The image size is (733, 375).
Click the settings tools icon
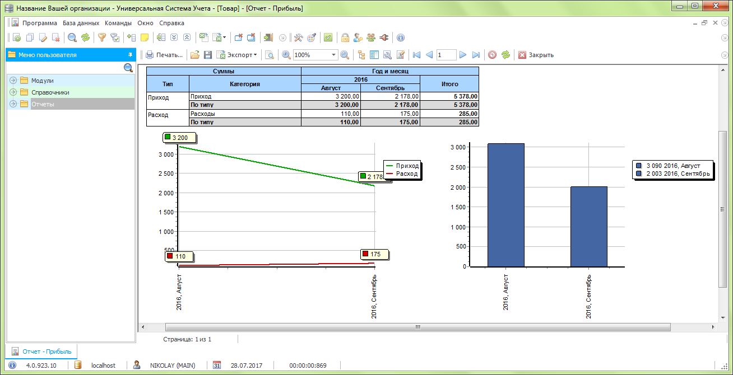(x=299, y=37)
